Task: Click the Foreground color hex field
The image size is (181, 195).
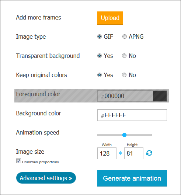Action: tap(125, 96)
